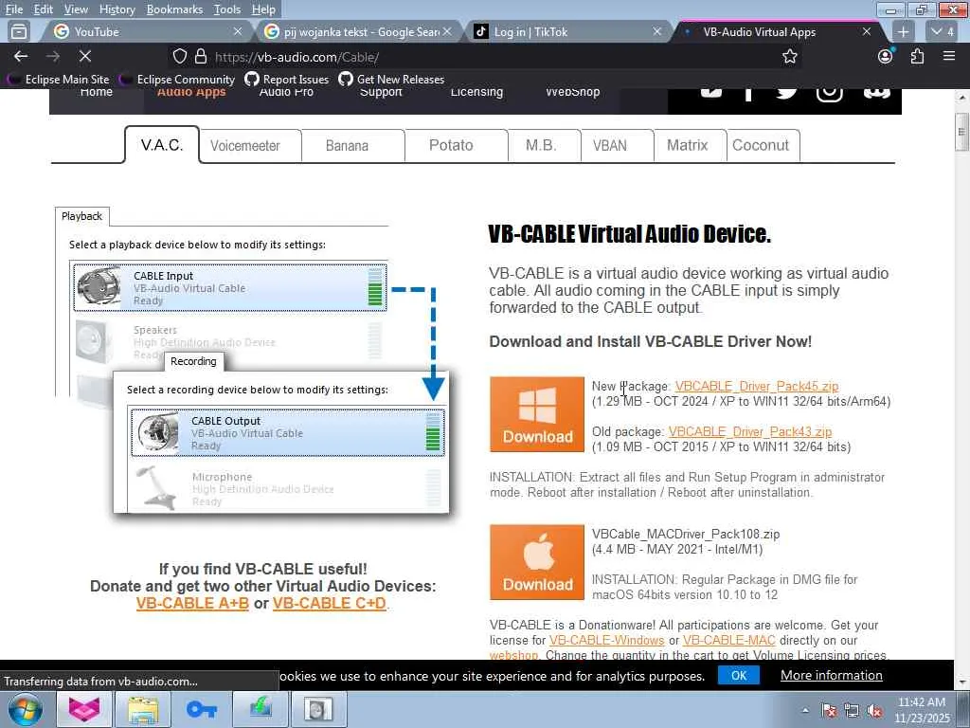This screenshot has width=970, height=728.
Task: Open the Bookmarks menu
Action: [x=174, y=9]
